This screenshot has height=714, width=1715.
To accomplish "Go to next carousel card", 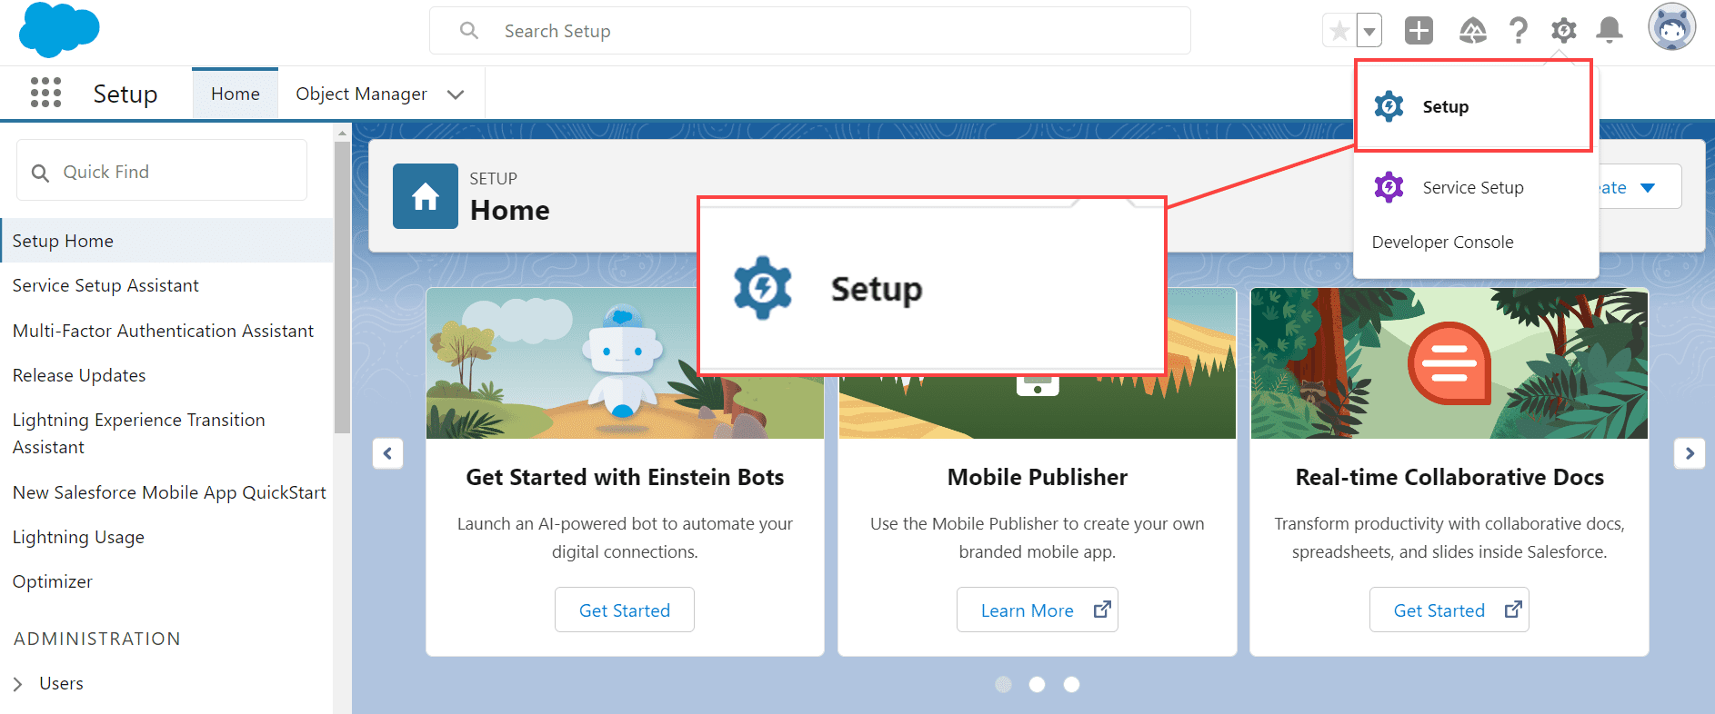I will pos(1690,453).
